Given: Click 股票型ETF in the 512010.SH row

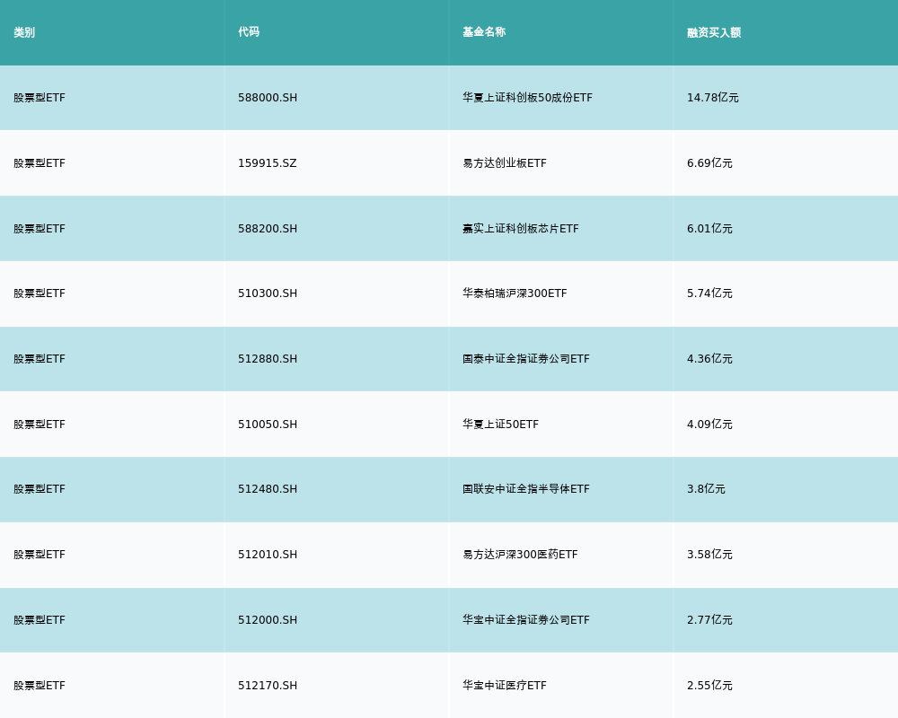Looking at the screenshot, I should click(x=40, y=555).
